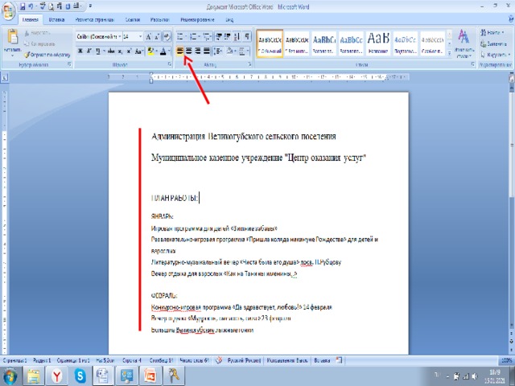Toggle italic formatting
Image resolution: width=515 pixels, height=386 pixels.
click(89, 51)
